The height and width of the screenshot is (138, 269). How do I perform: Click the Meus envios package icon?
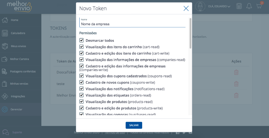5,46
